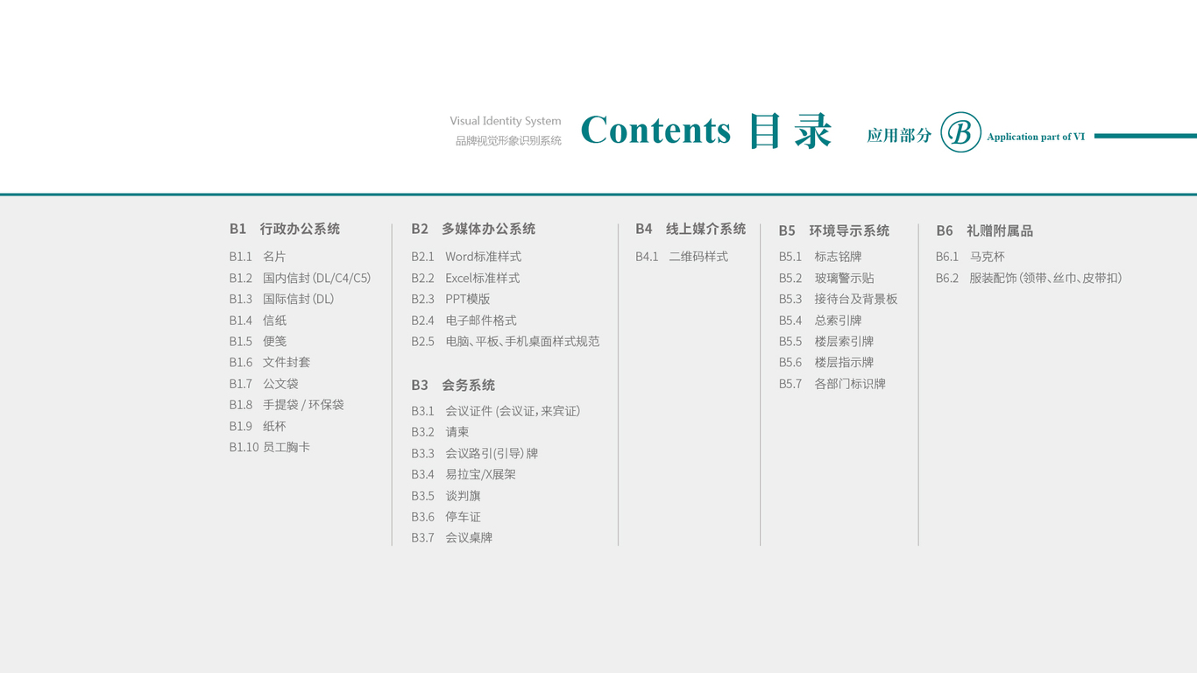1197x673 pixels.
Task: Select entry 'B3.4 易拉宝/X展架'
Action: coord(464,475)
